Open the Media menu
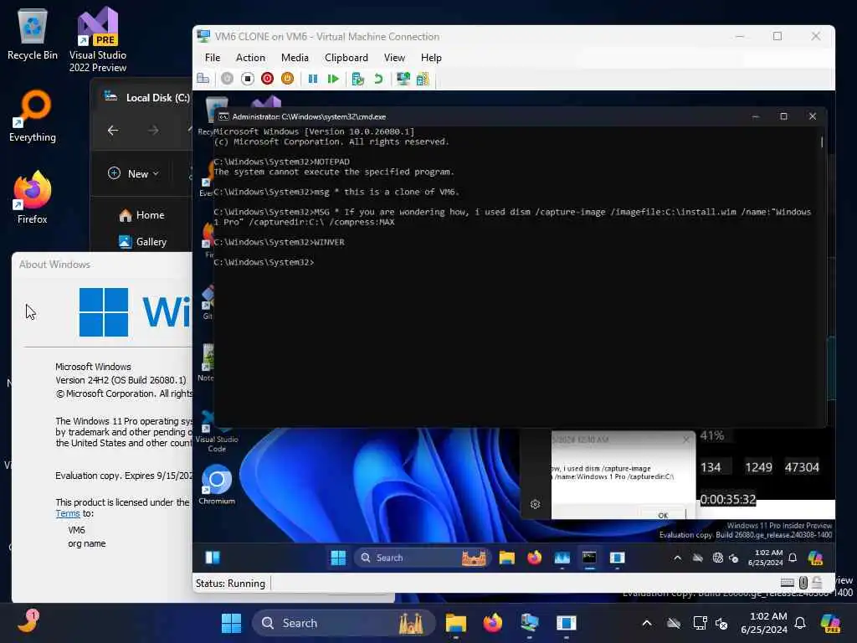Image resolution: width=857 pixels, height=643 pixels. [x=295, y=58]
